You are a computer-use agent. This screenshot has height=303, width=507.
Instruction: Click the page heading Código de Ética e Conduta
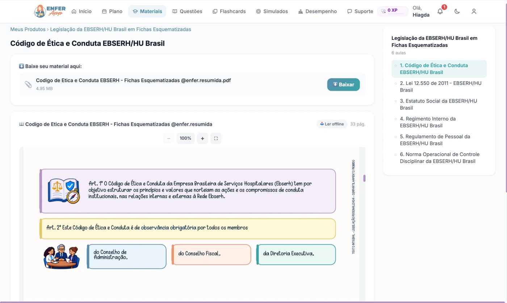87,43
